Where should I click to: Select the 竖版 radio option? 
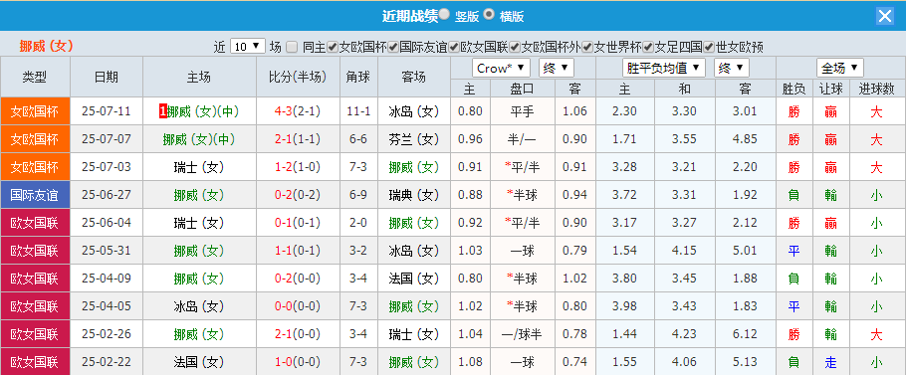[444, 14]
